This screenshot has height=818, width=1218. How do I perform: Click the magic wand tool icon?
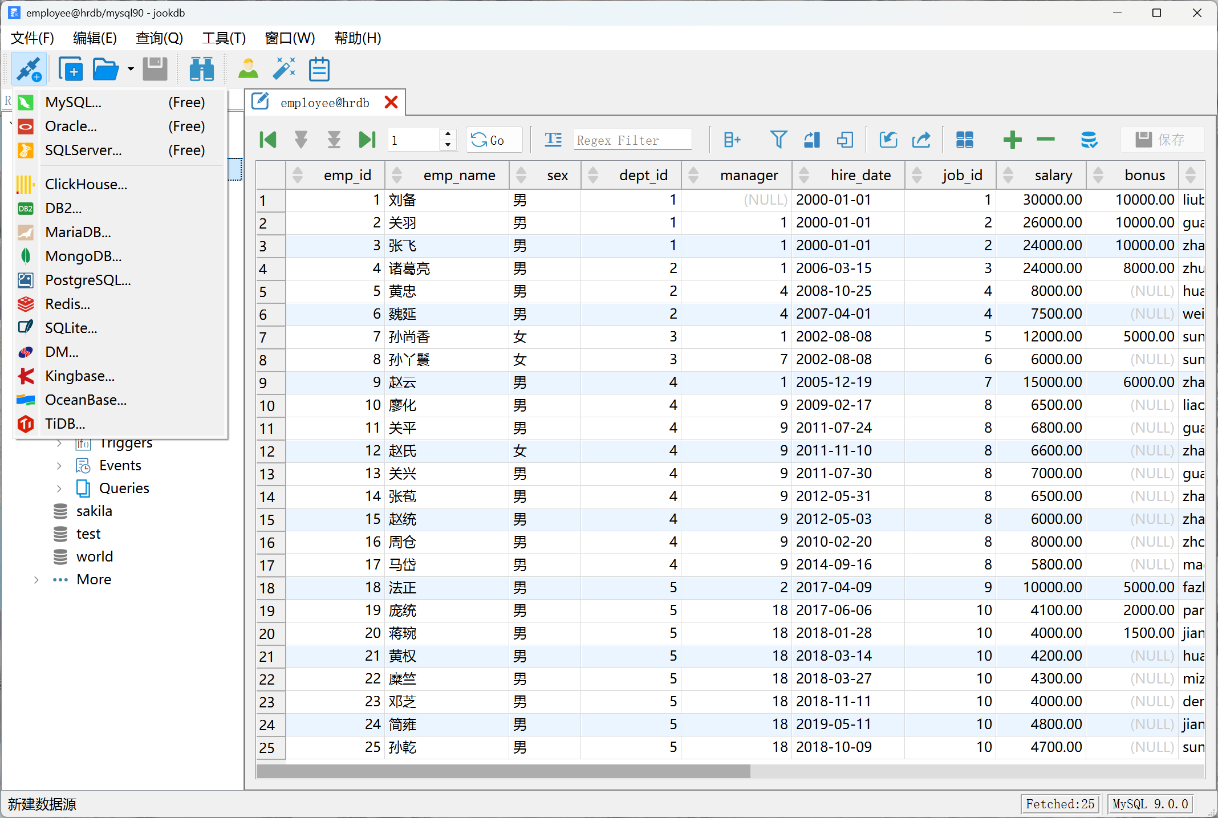[x=283, y=70]
